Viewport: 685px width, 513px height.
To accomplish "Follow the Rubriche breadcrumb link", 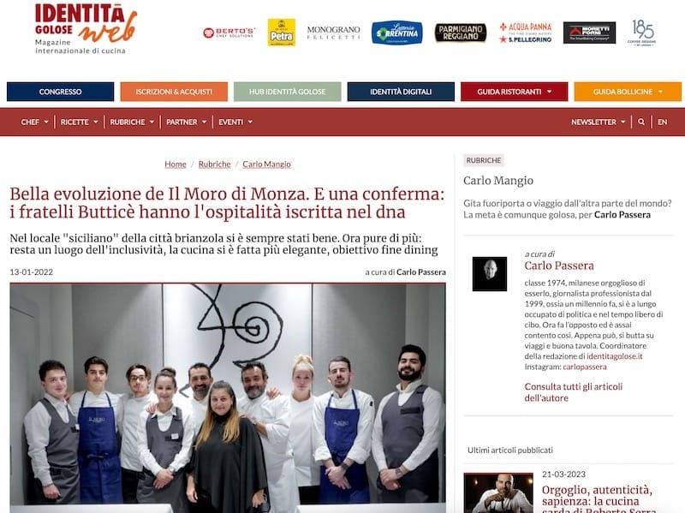I will point(215,164).
